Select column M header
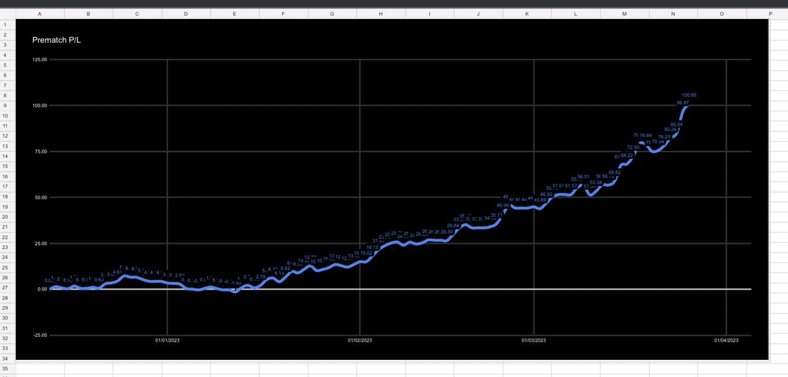The height and width of the screenshot is (377, 788). pos(624,13)
